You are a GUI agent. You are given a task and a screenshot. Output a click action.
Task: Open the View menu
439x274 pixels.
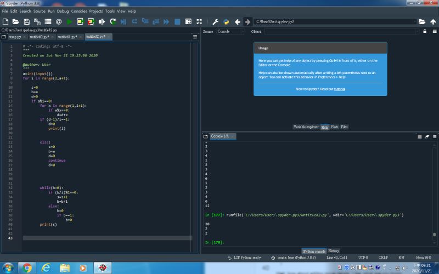[121, 11]
